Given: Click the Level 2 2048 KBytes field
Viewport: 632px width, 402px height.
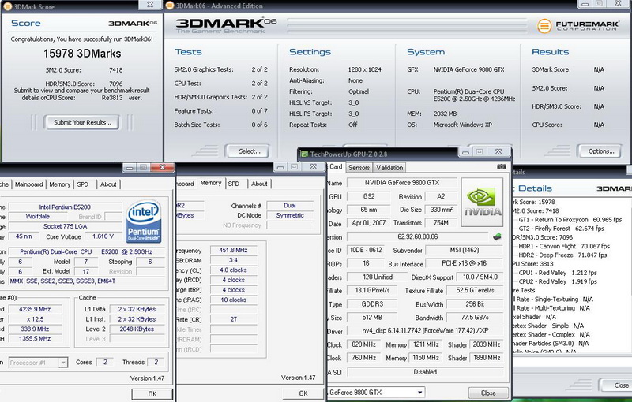Looking at the screenshot, I should coord(137,329).
